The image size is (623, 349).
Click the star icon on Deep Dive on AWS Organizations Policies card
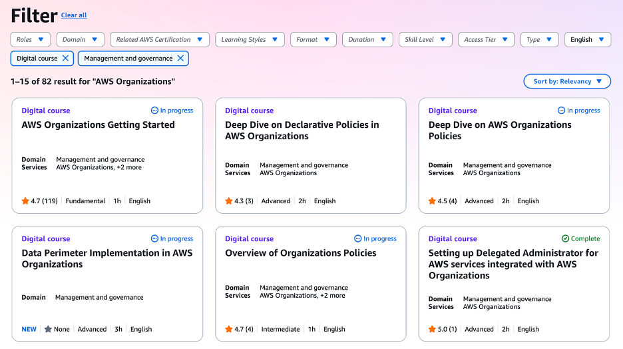coord(432,200)
